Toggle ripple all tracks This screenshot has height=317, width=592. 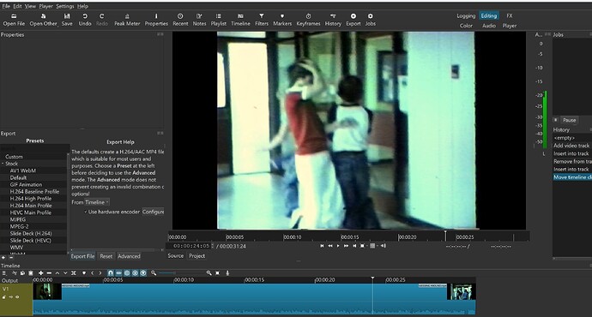tap(136, 273)
